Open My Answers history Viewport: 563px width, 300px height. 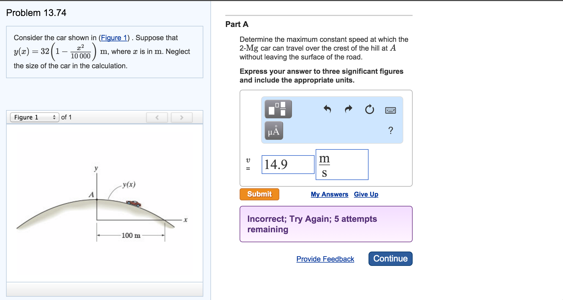tap(329, 194)
